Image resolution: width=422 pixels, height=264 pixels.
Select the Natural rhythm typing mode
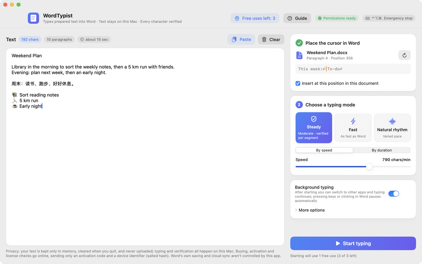392,128
